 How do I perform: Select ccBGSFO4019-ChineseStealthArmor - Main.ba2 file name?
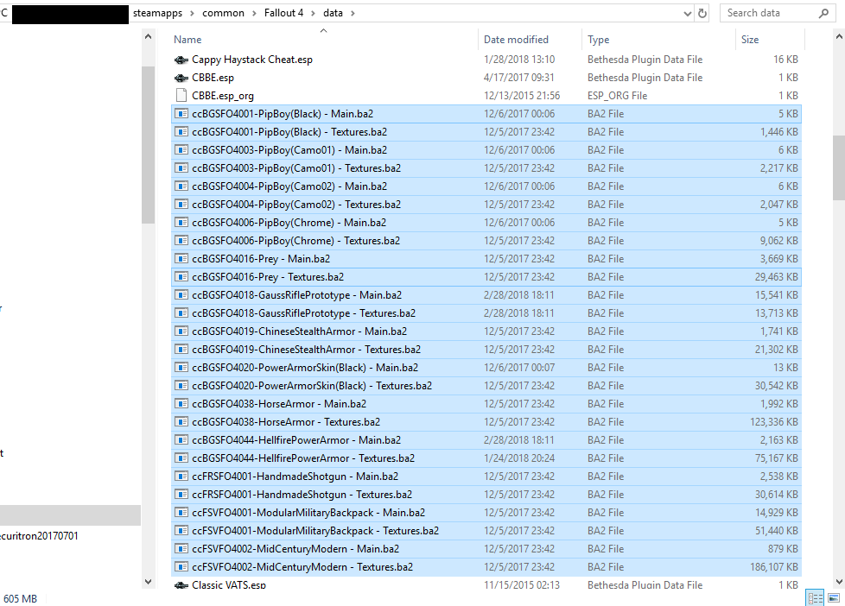300,331
